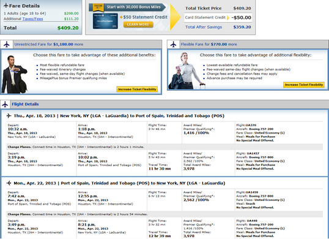The image size is (329, 239).
Task: Click the 10:32 a.m. departure time
Action: pyautogui.click(x=18, y=129)
